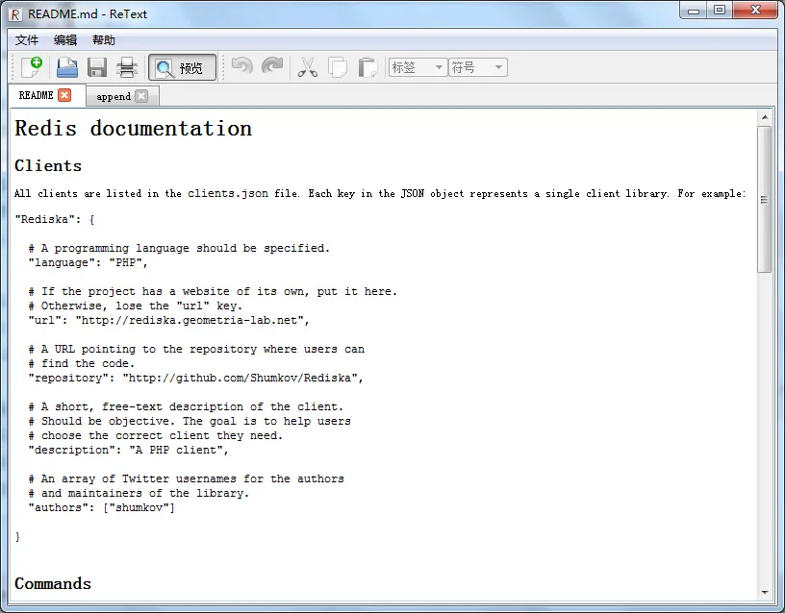
Task: Create a new document
Action: point(32,66)
